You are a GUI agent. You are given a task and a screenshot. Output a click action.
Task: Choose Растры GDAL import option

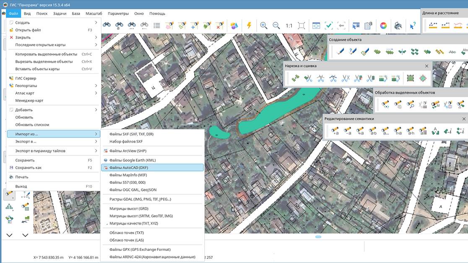pyautogui.click(x=153, y=199)
